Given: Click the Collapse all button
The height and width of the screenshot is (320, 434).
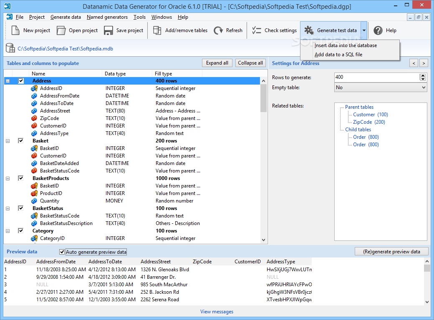Looking at the screenshot, I should [250, 63].
